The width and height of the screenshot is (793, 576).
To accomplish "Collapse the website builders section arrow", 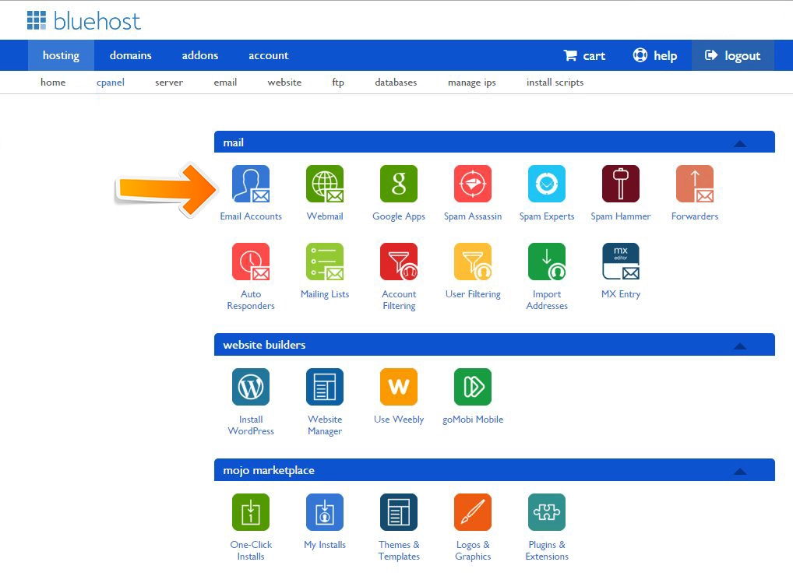I will click(x=740, y=346).
